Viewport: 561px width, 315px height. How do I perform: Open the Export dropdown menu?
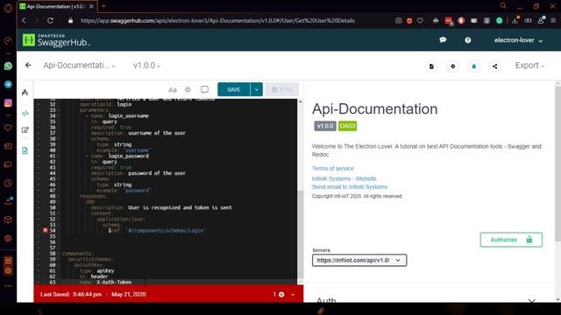[529, 66]
